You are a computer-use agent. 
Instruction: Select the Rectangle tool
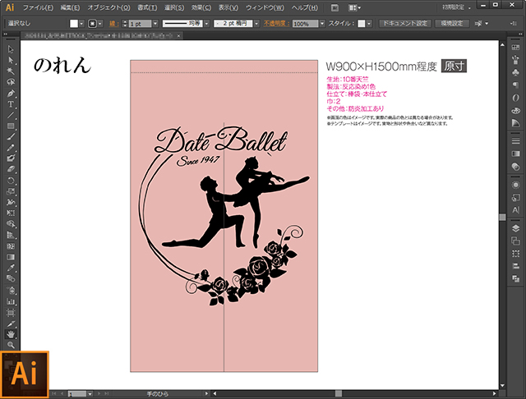pos(11,126)
